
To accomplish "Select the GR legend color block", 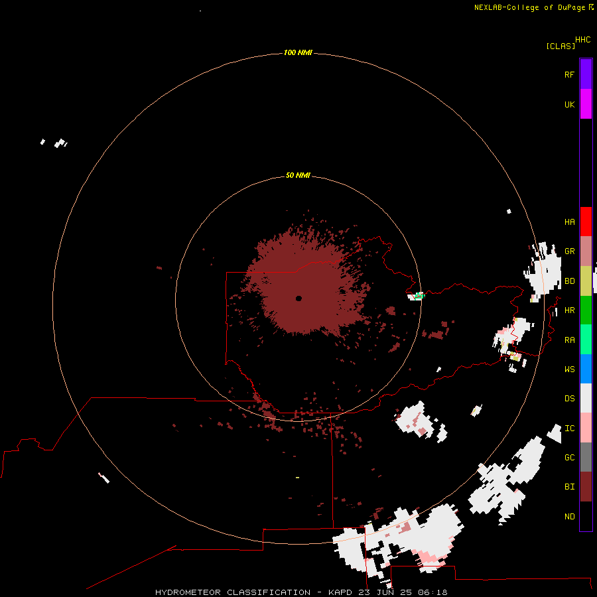I will tap(586, 251).
